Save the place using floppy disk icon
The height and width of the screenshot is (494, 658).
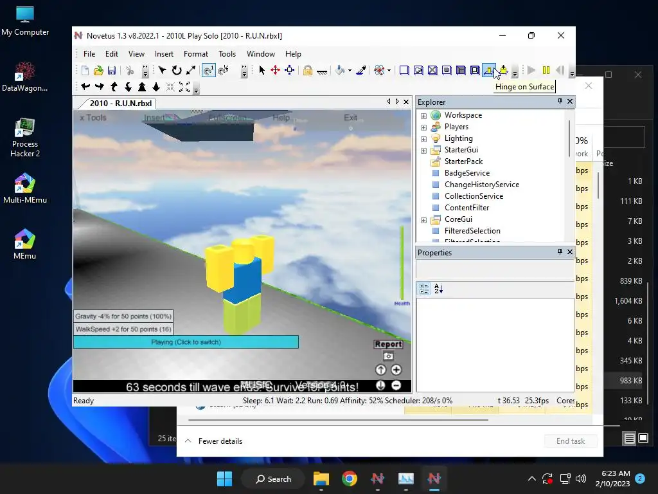[112, 71]
